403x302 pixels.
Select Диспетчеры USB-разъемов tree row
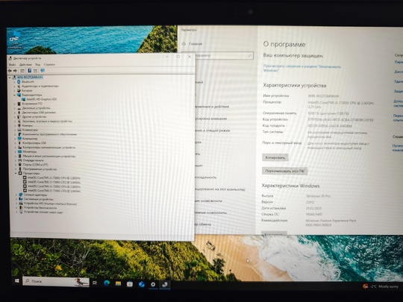(x=39, y=113)
